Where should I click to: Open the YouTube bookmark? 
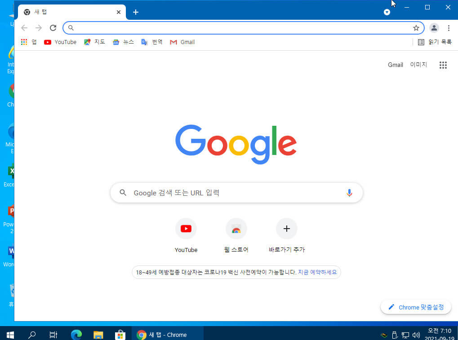tap(60, 42)
